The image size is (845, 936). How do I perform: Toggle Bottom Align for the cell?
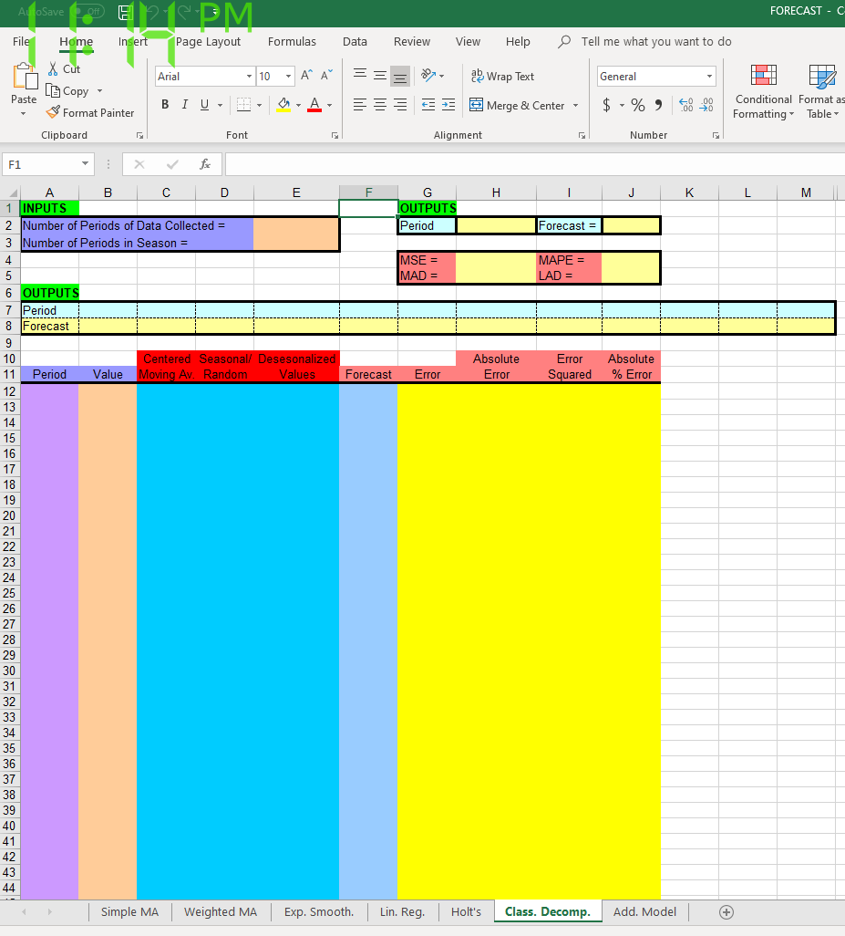coord(400,76)
